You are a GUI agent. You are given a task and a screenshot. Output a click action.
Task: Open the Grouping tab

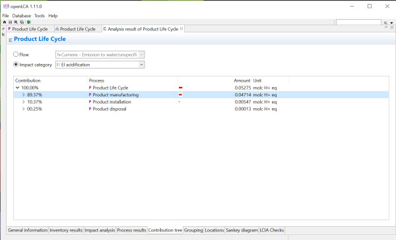193,230
